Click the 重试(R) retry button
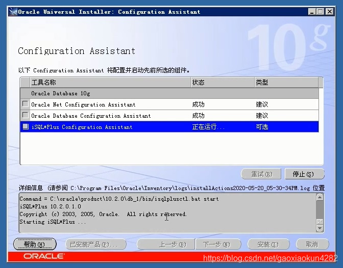Image resolution: width=343 pixels, height=268 pixels. (x=261, y=174)
